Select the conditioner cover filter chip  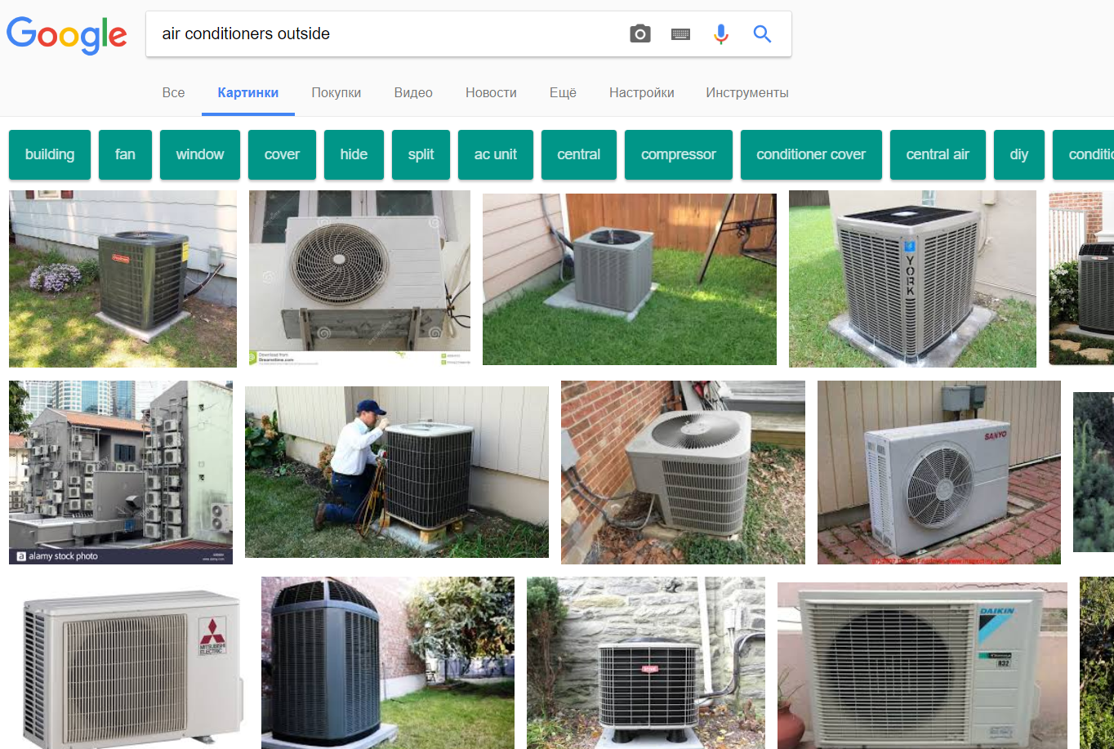811,154
